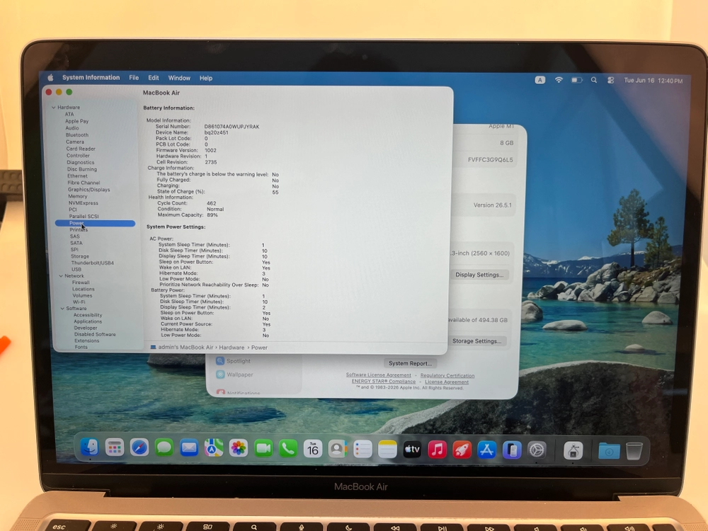
Task: Open Regulatory Certification link
Action: pos(447,376)
